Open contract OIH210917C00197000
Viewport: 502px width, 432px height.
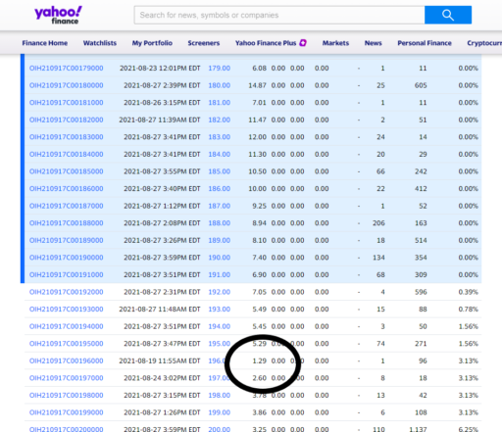[x=67, y=378]
